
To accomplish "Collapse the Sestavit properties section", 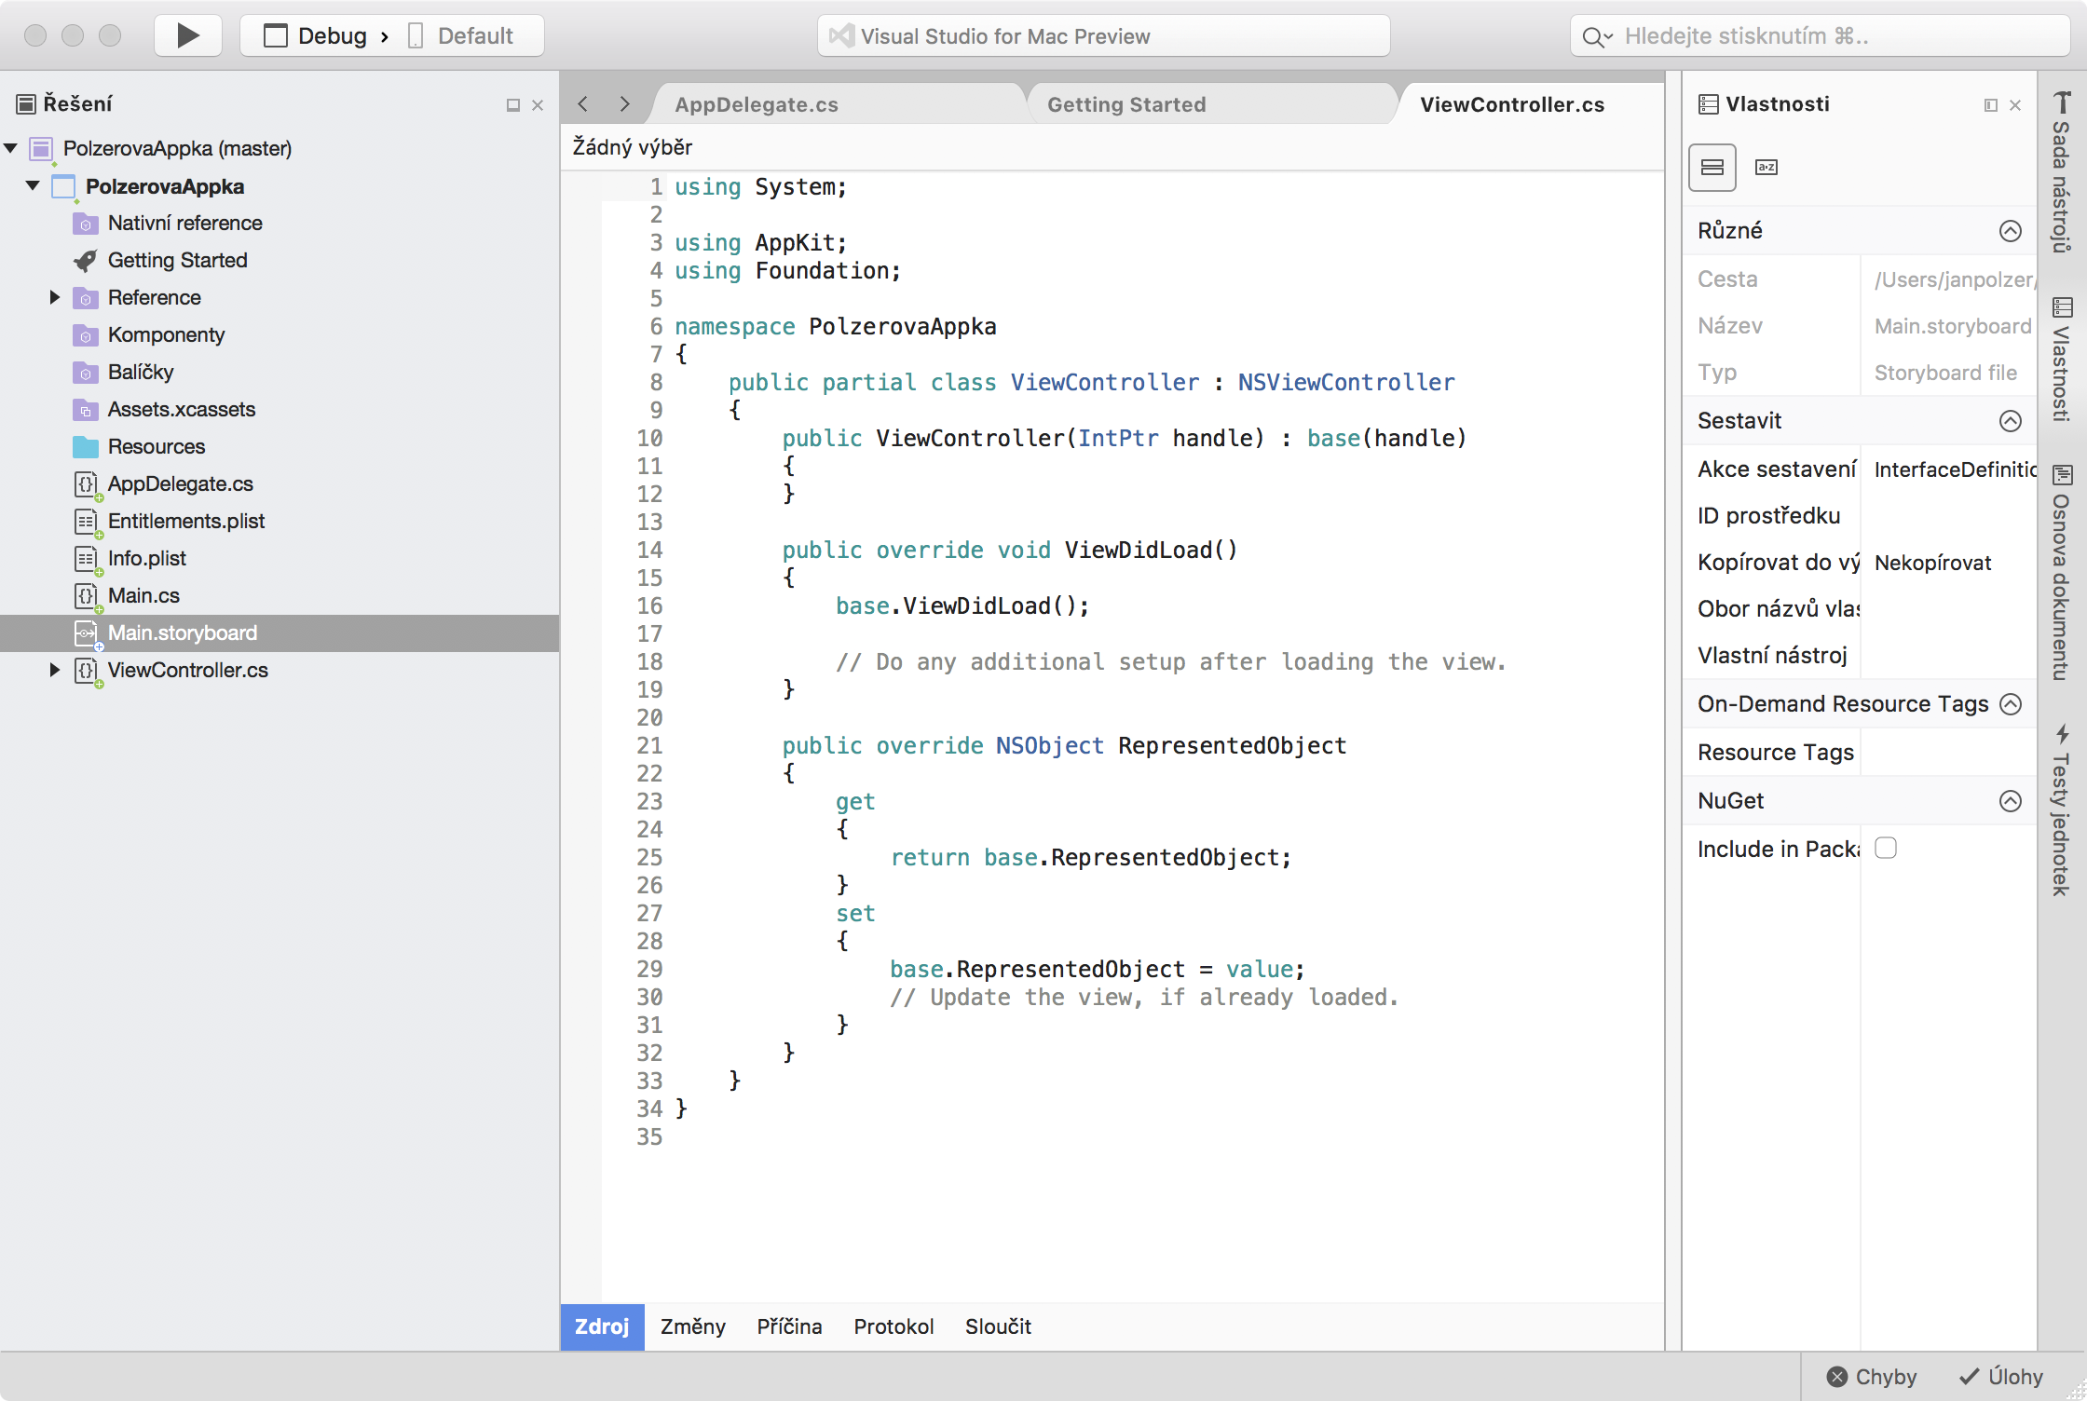I will pos(2011,421).
